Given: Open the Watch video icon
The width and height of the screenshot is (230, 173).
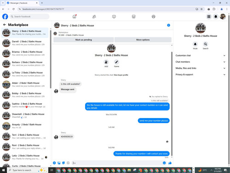Looking at the screenshot, I should (x=114, y=17).
